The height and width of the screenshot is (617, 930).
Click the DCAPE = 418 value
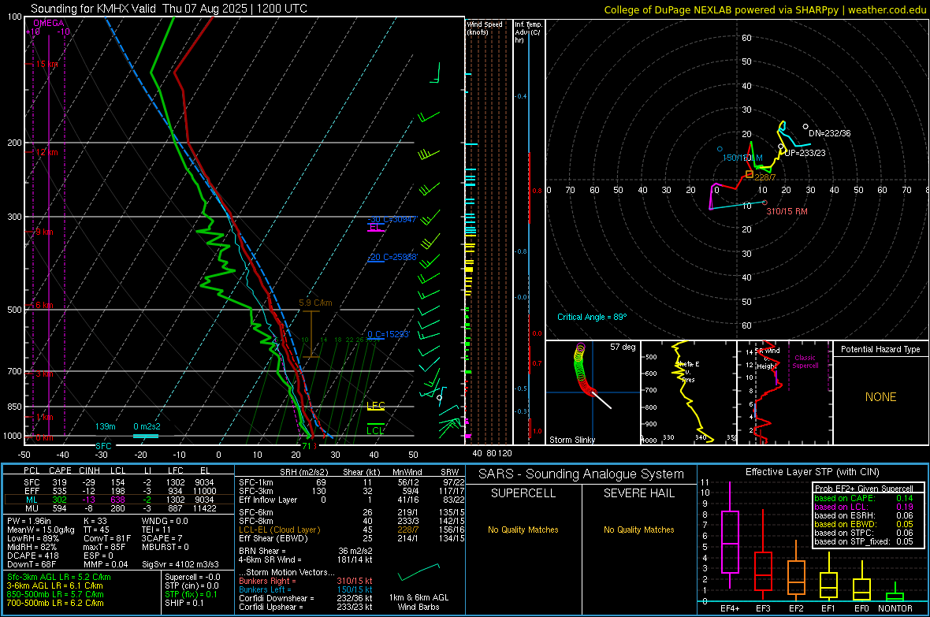point(32,556)
